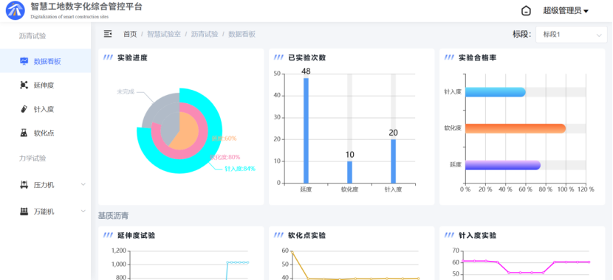Click the 未完成 pie label
Screen dimensions: 613x280
pos(126,91)
